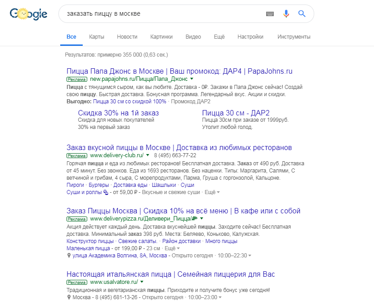Open the on-screen keyboard icon
The image size is (374, 305).
coord(270,14)
